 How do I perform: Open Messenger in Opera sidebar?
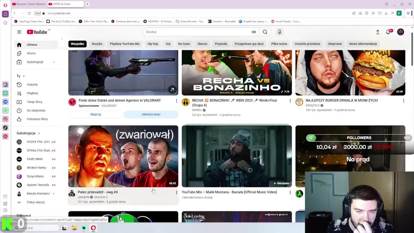pyautogui.click(x=5, y=102)
